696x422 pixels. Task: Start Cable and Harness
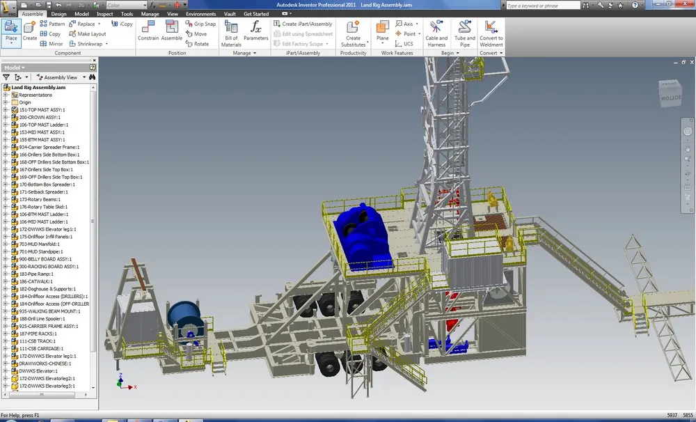pyautogui.click(x=436, y=33)
